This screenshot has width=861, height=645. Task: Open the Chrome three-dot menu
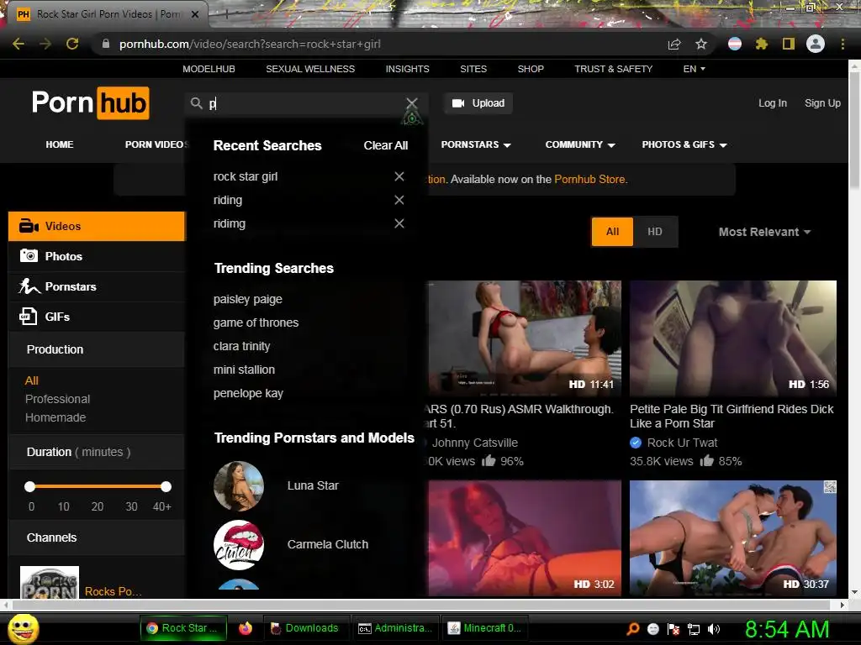coord(843,44)
